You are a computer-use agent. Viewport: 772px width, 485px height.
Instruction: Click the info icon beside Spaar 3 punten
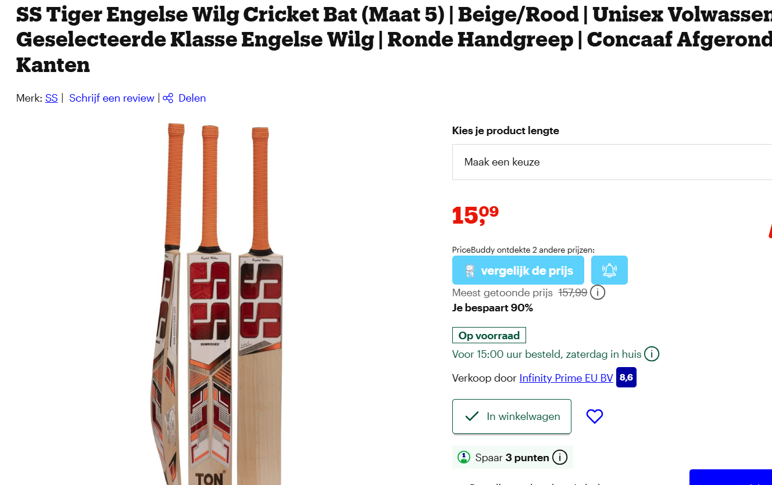(x=560, y=457)
